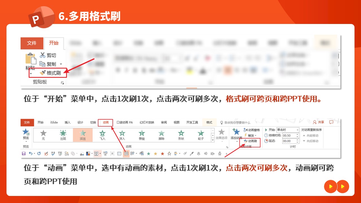Click the 文 text box quick toolbar icon

(96, 154)
